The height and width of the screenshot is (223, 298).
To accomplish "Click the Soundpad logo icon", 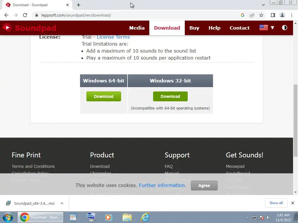I will pyautogui.click(x=7, y=28).
